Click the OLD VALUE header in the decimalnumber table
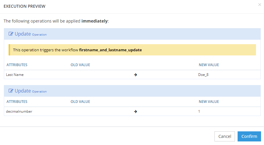 (80, 101)
